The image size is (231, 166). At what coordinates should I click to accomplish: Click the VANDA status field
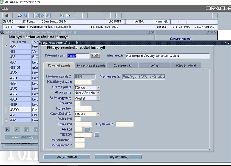[139, 21]
